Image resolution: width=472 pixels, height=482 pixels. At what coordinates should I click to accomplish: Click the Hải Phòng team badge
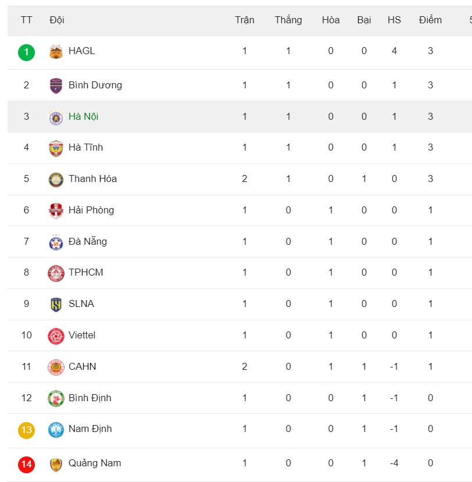[x=56, y=210]
